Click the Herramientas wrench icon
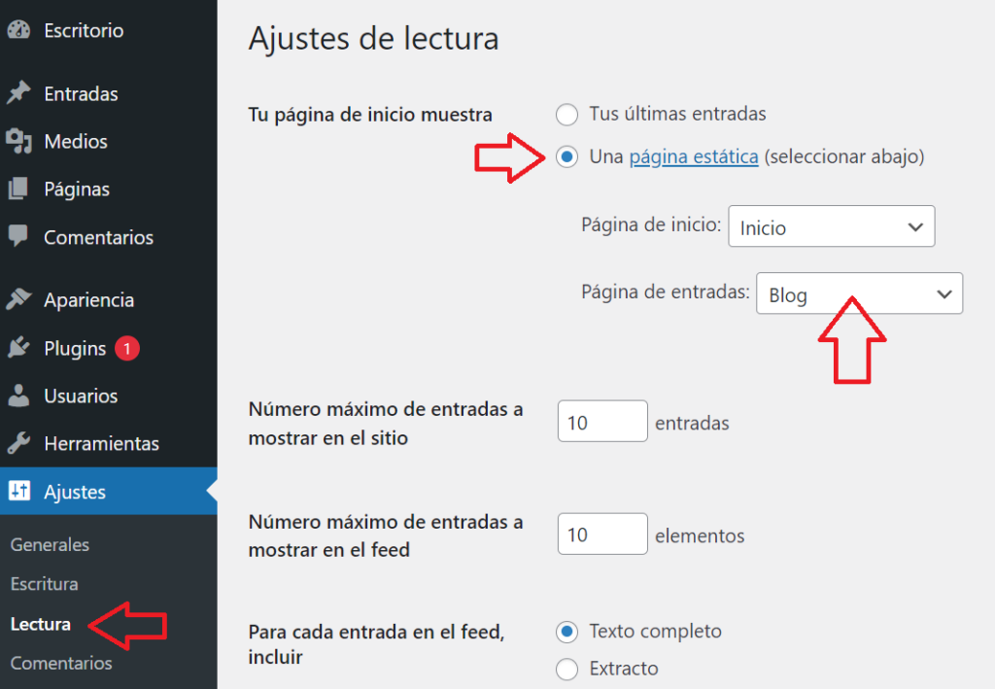Screen dimensions: 995x689 point(21,443)
